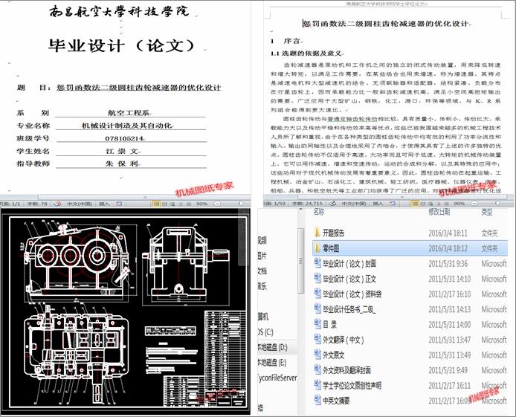Click the explorer navigation pane vertical scrollbar

click(300, 260)
